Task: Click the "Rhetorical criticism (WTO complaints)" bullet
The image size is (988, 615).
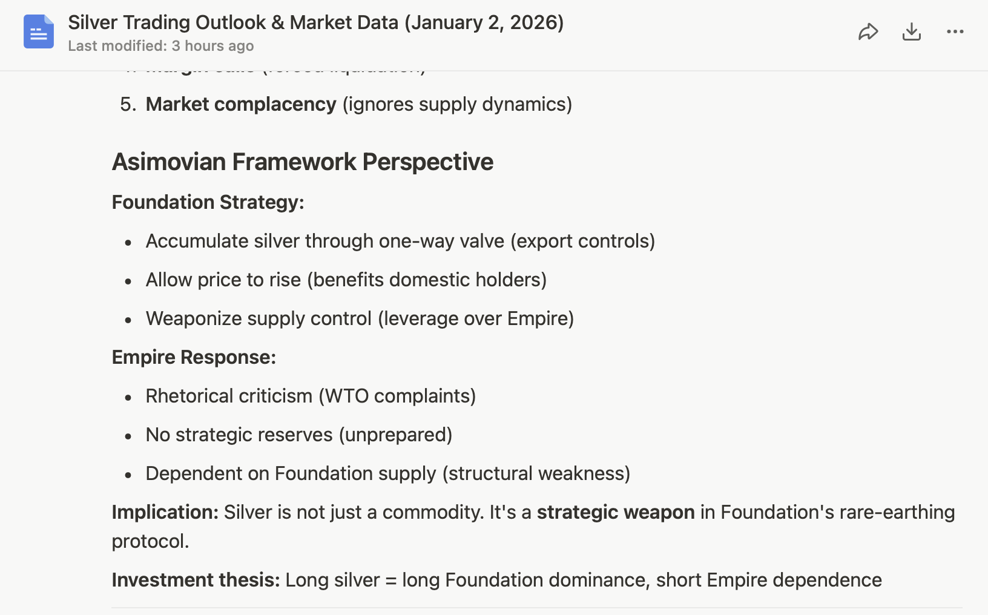Action: click(x=311, y=396)
